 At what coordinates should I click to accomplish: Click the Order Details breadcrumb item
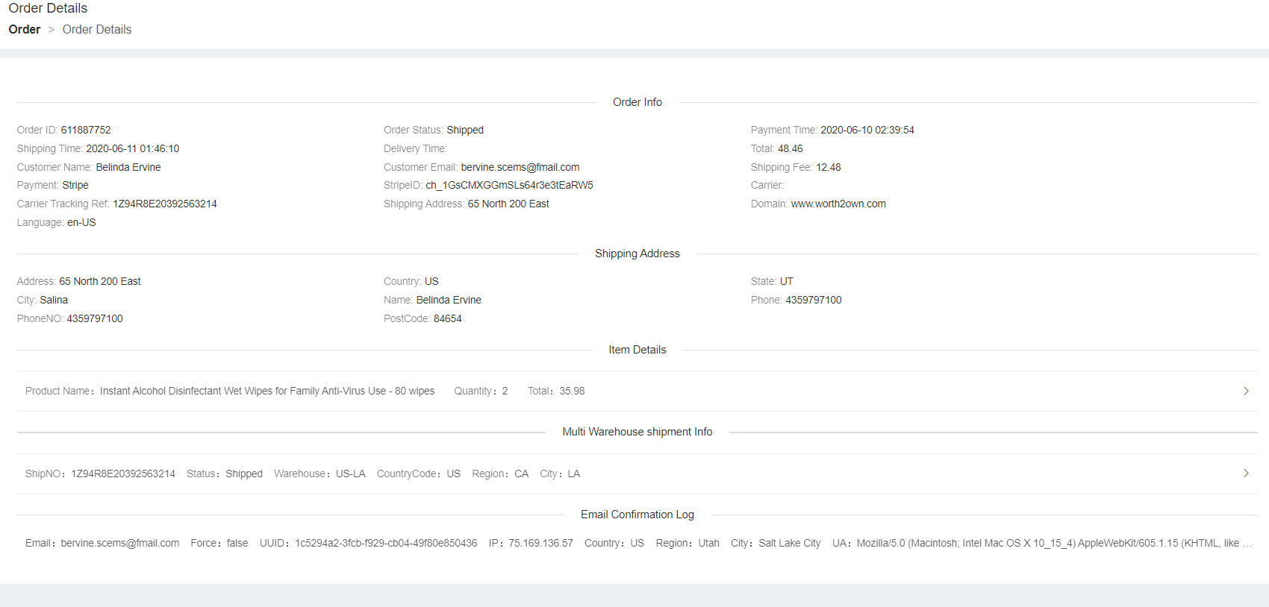[x=97, y=30]
